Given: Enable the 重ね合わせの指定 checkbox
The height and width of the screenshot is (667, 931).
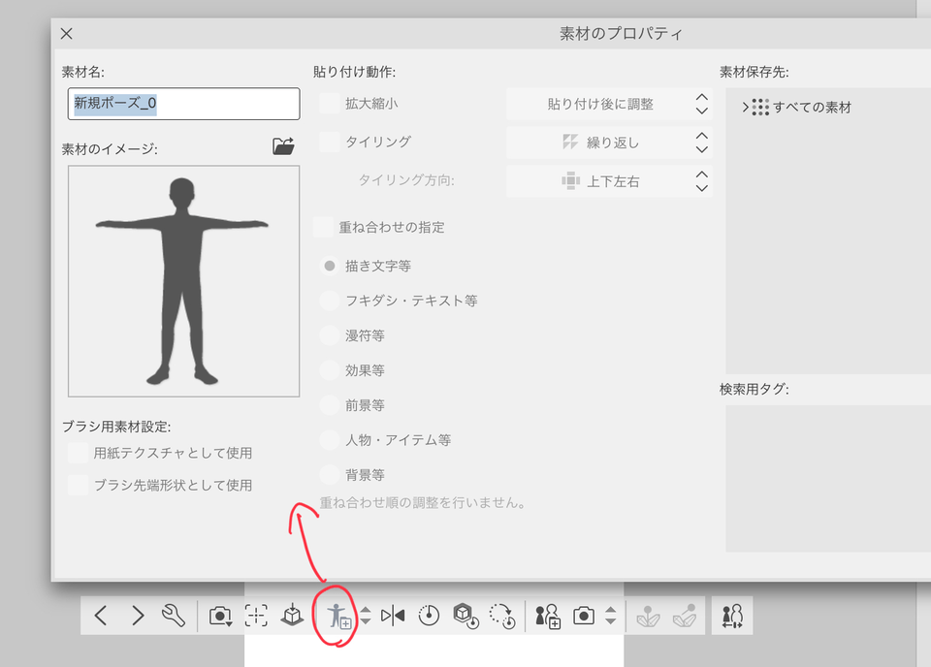Looking at the screenshot, I should [323, 227].
